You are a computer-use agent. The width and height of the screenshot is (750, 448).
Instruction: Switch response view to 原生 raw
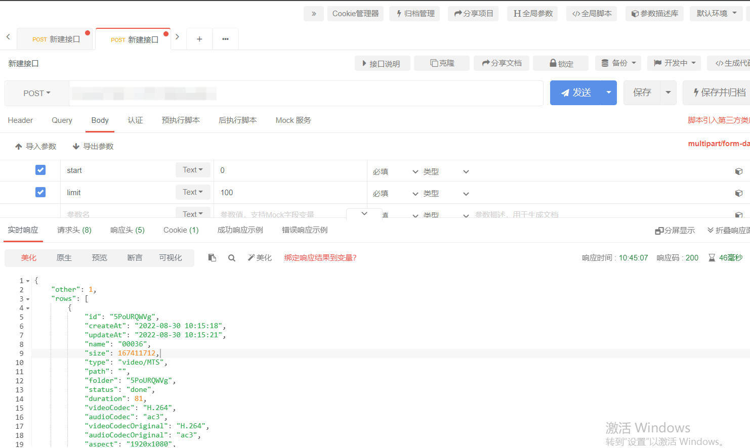(64, 258)
